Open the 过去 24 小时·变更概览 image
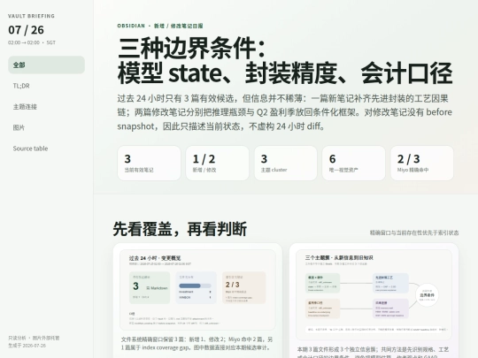The width and height of the screenshot is (478, 358). point(197,290)
